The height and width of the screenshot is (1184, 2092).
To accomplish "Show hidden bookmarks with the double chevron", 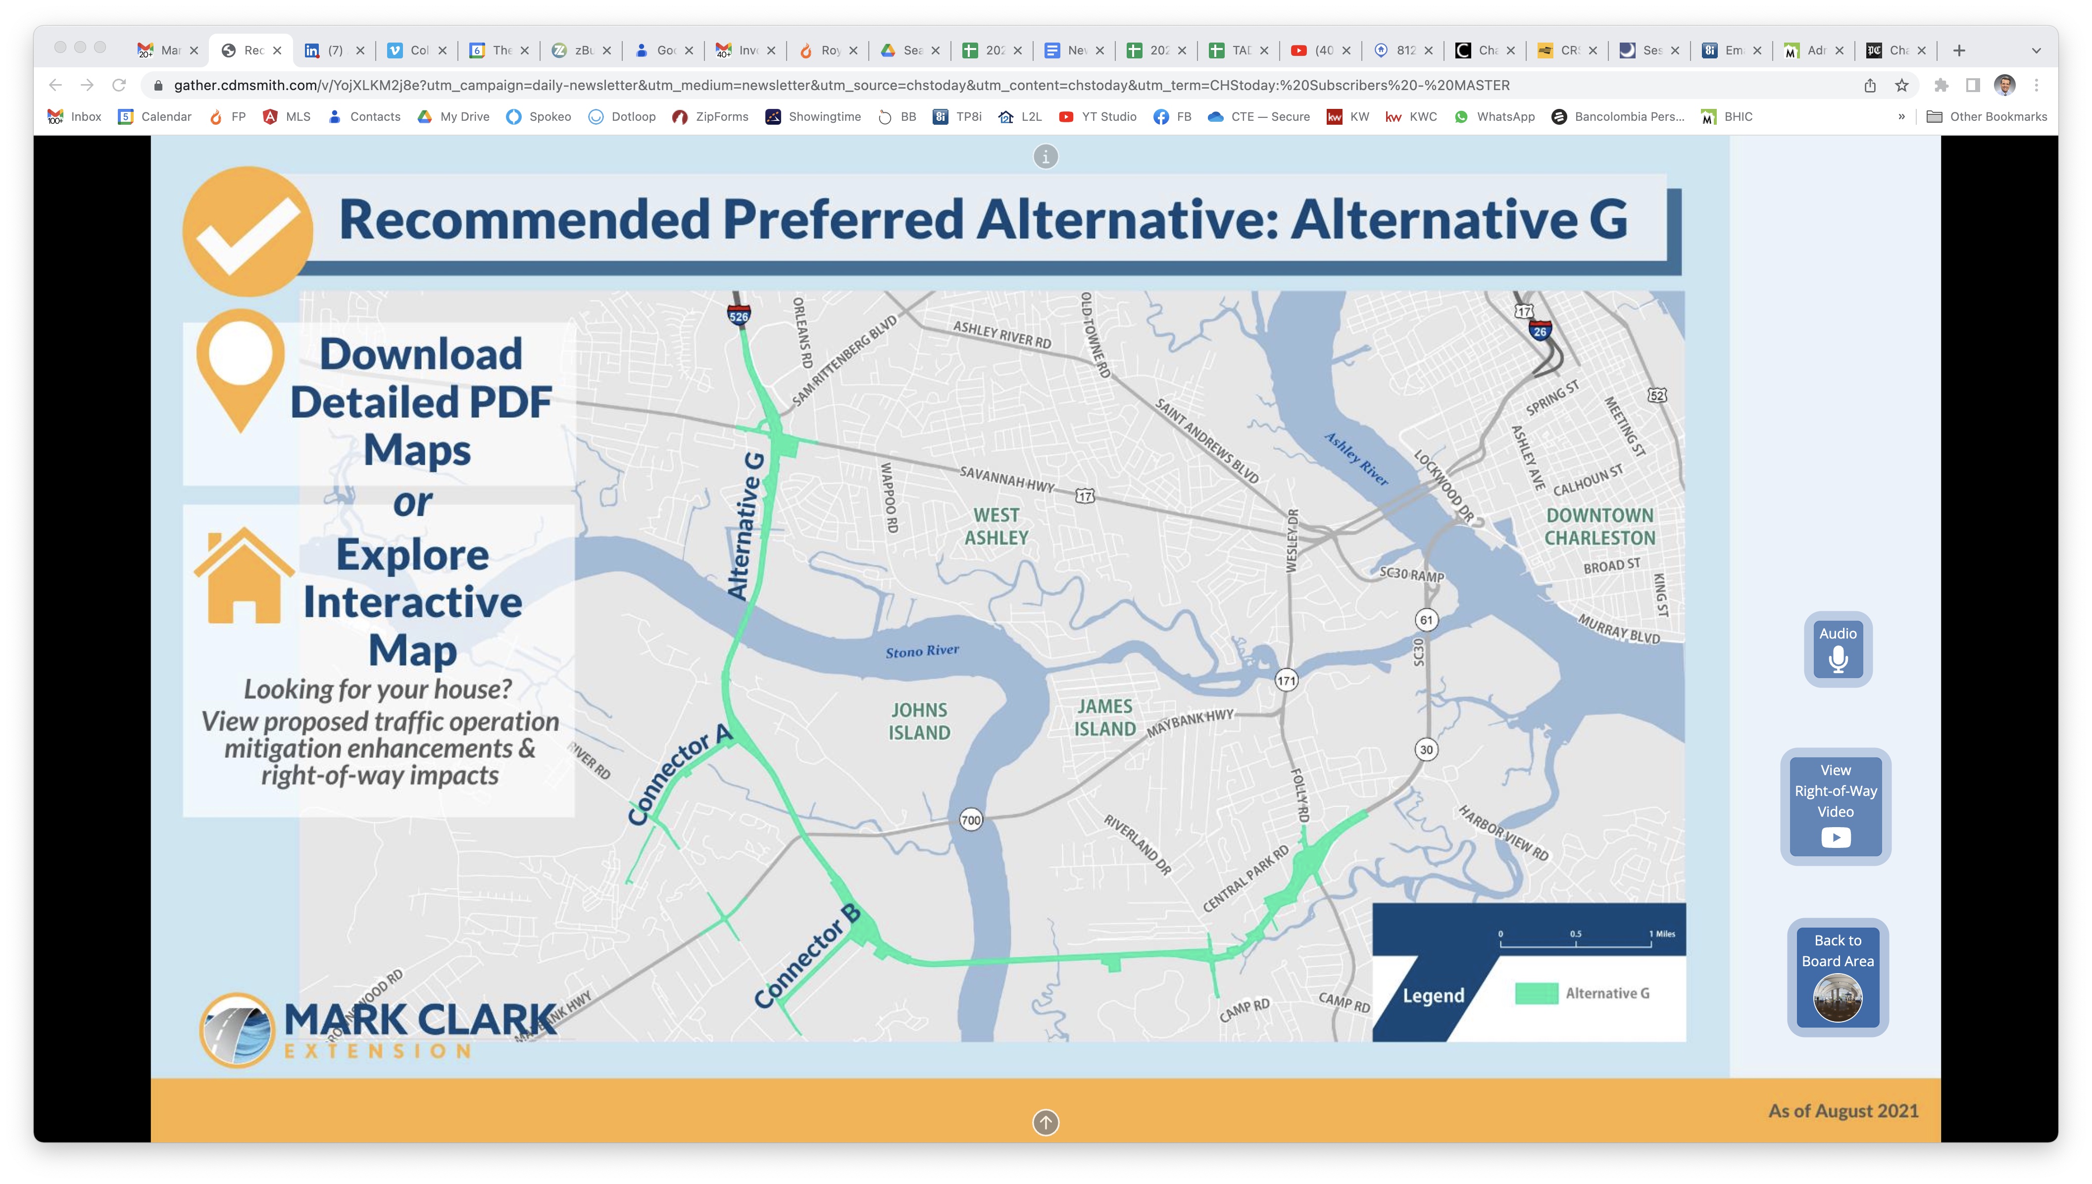I will coord(1901,117).
